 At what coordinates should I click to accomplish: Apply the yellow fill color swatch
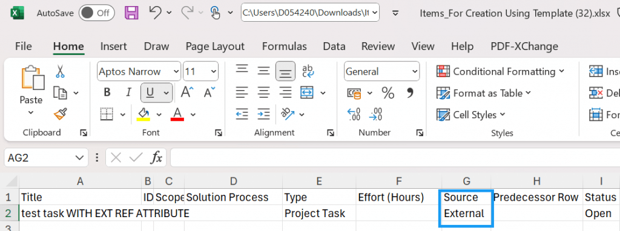[143, 114]
